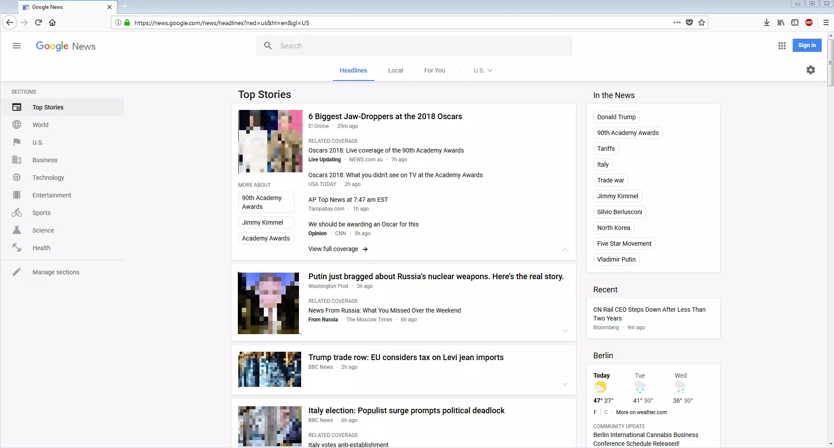
Task: Open the Putin story thumbnail
Action: pos(270,303)
